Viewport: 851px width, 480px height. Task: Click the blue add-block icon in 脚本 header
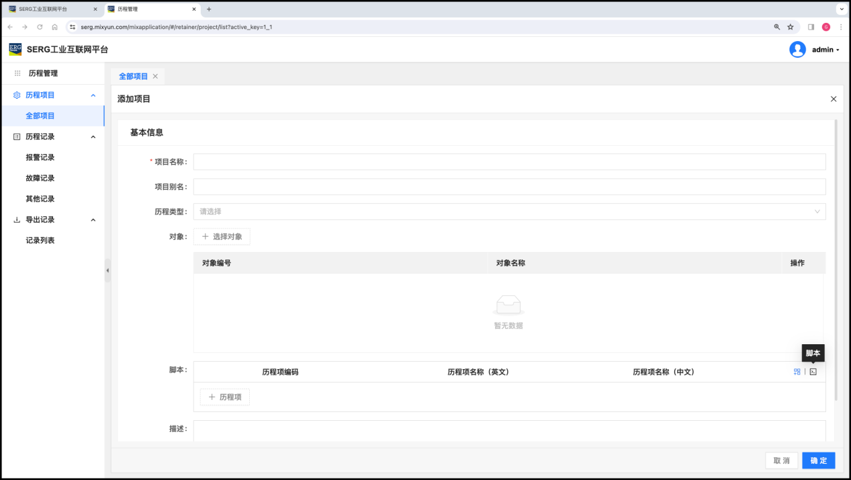[x=797, y=372]
